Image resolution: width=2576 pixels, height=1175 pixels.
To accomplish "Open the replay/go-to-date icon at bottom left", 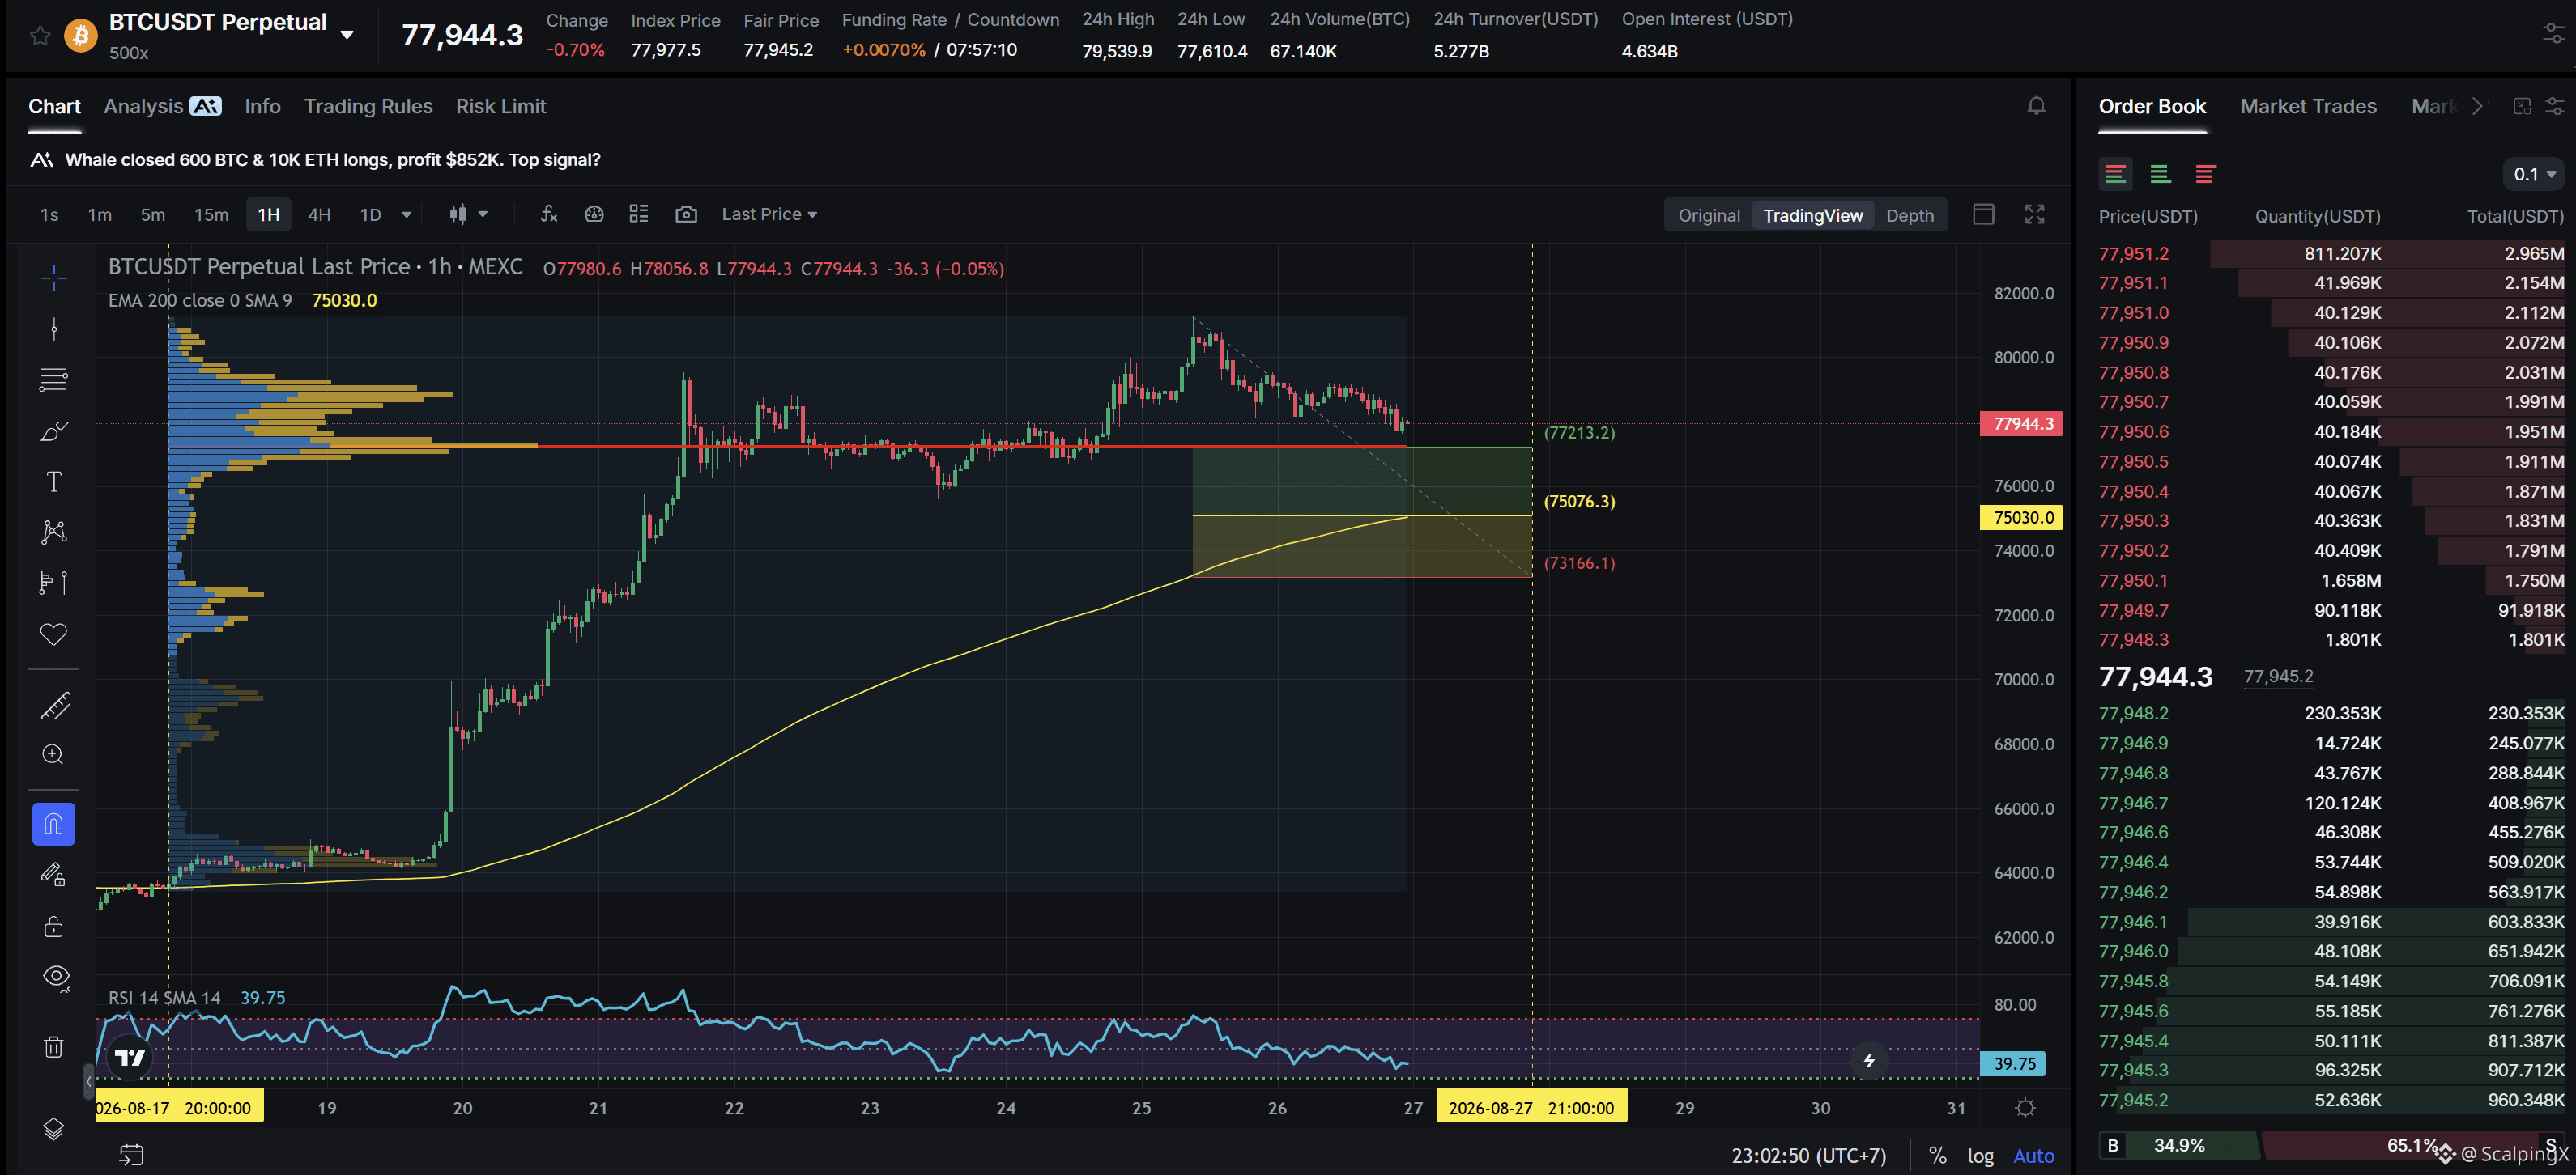I will click(x=131, y=1155).
